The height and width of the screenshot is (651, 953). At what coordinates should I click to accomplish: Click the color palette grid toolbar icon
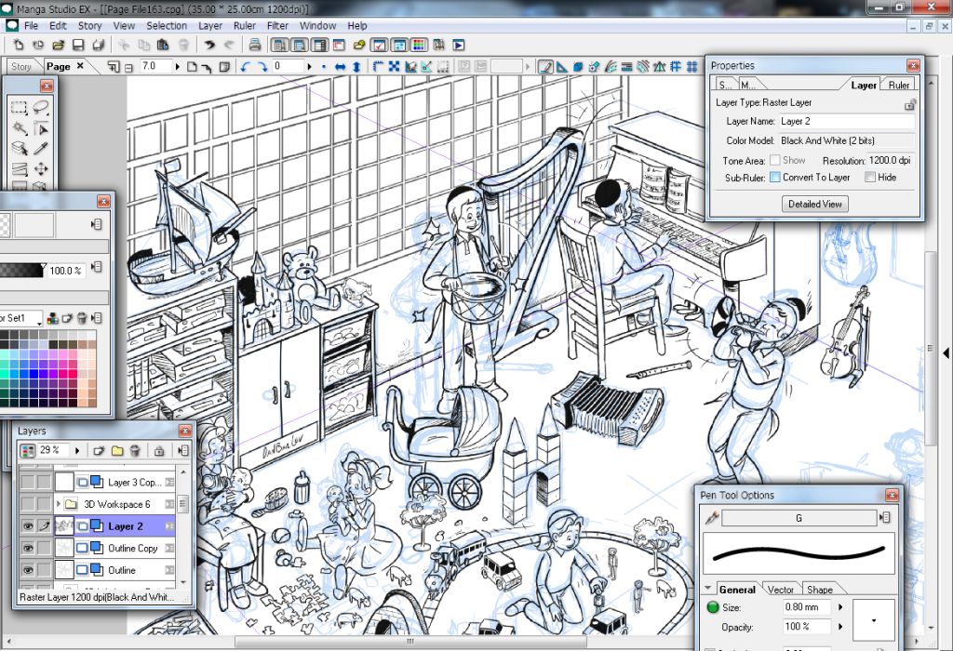point(420,45)
